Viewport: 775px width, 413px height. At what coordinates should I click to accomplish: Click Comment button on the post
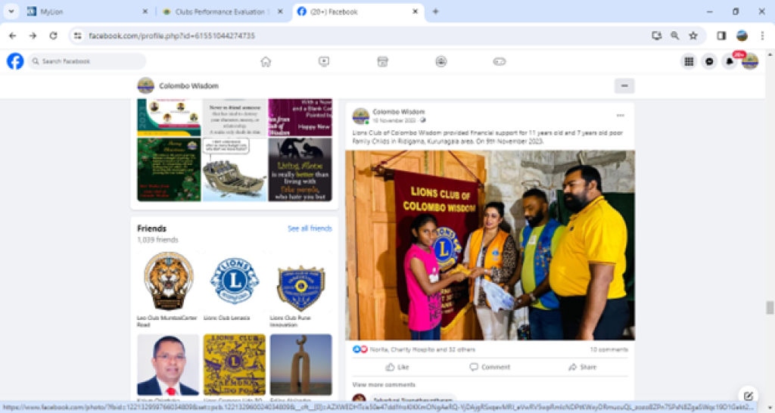pos(490,367)
